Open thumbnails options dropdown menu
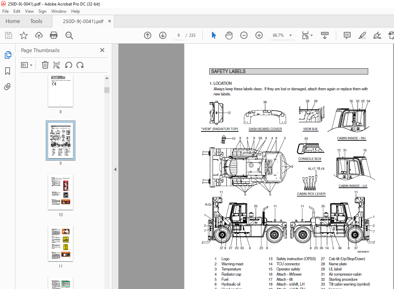Image resolution: width=394 pixels, height=289 pixels. tap(26, 65)
